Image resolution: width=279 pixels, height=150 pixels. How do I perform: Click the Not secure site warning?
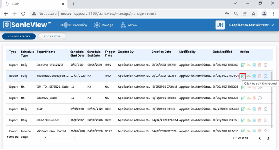[x=44, y=14]
